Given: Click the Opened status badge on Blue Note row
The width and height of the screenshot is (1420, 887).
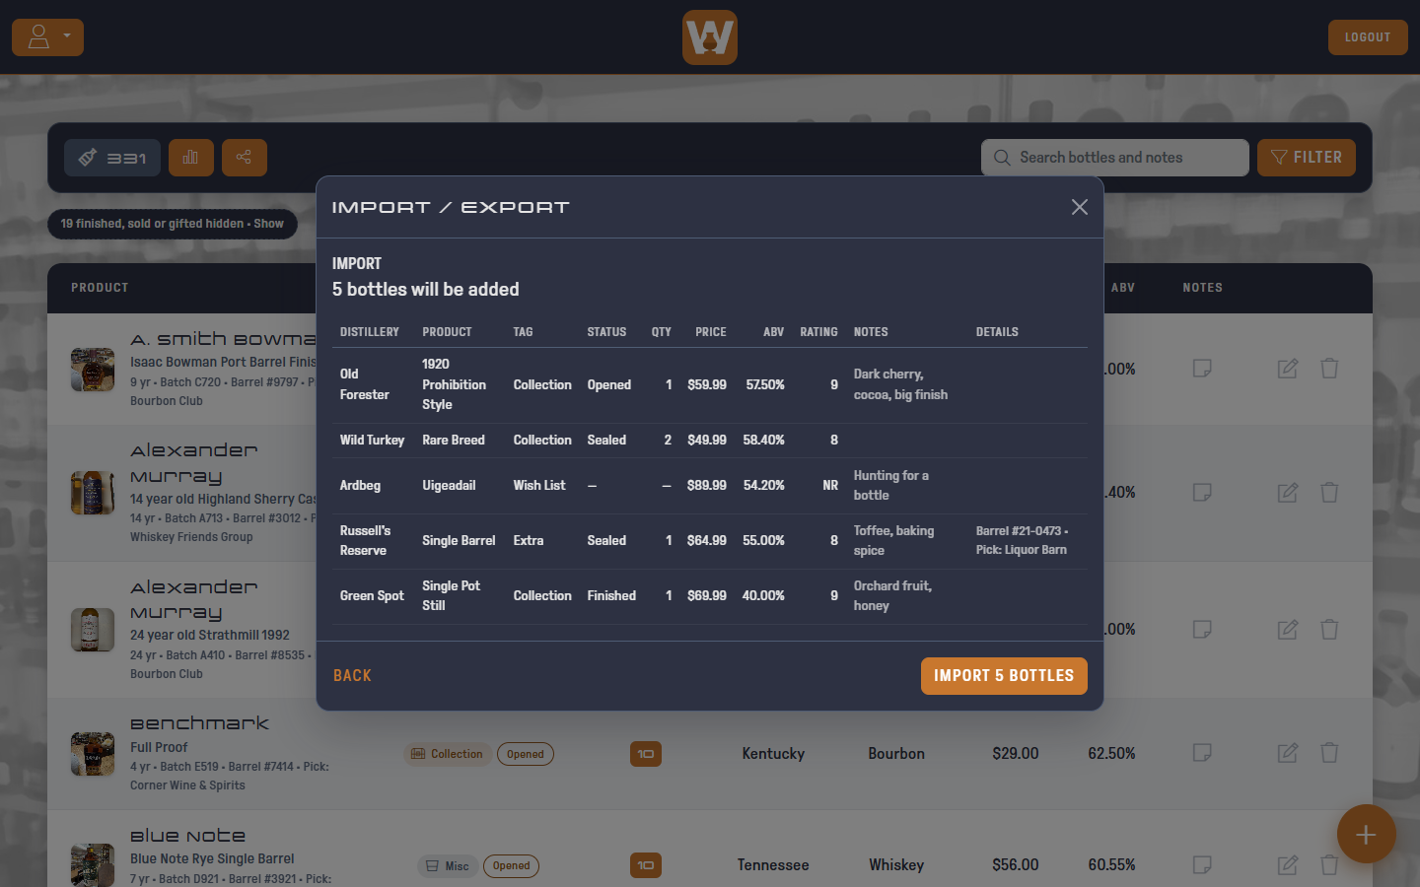Looking at the screenshot, I should coord(512,866).
